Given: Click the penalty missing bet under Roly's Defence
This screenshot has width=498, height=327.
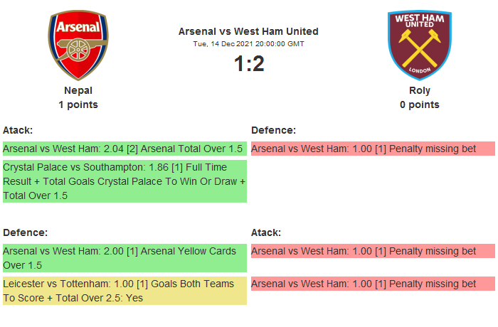Looking at the screenshot, I should click(372, 149).
